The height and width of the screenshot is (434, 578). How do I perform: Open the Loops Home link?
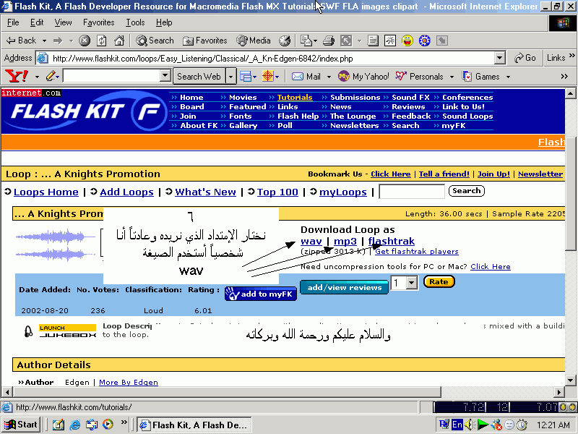pos(46,192)
